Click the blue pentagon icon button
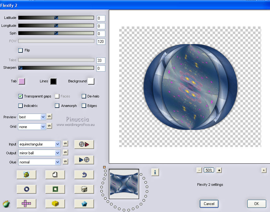Screen dimensions: 270x212 [84, 203]
